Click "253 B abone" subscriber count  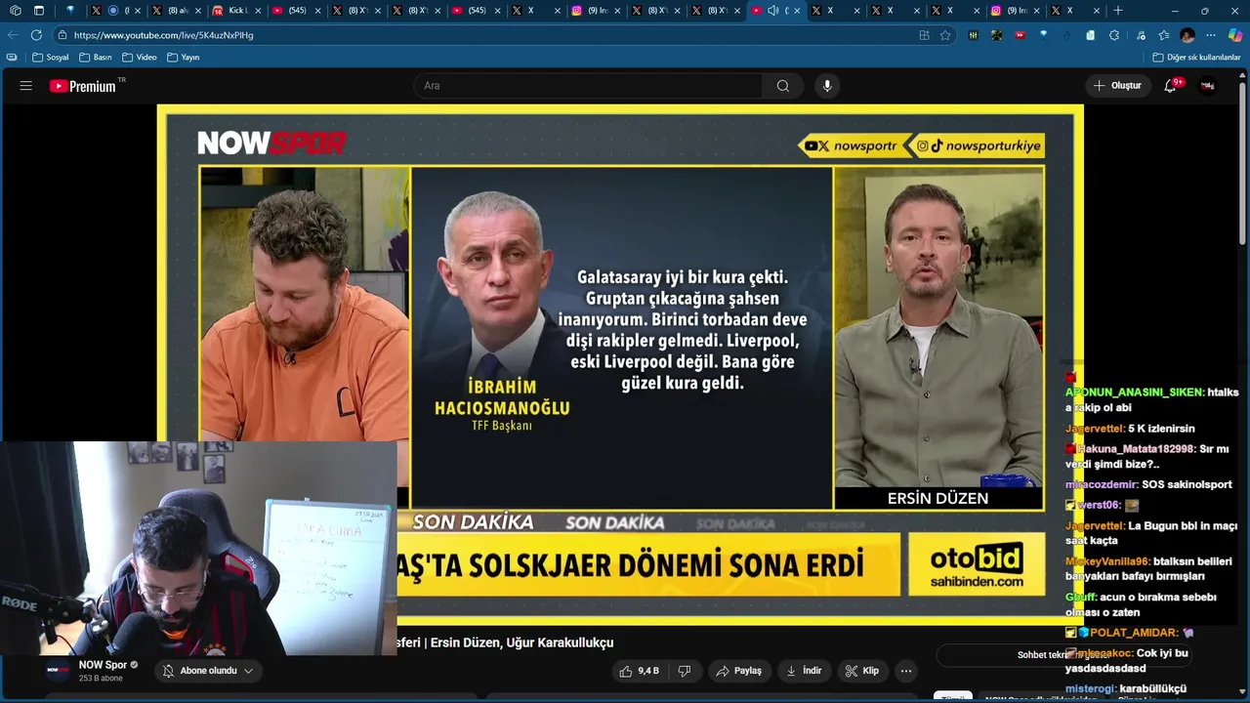101,679
